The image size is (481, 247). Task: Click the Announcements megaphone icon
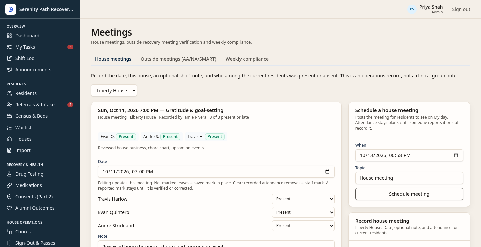[x=9, y=70]
